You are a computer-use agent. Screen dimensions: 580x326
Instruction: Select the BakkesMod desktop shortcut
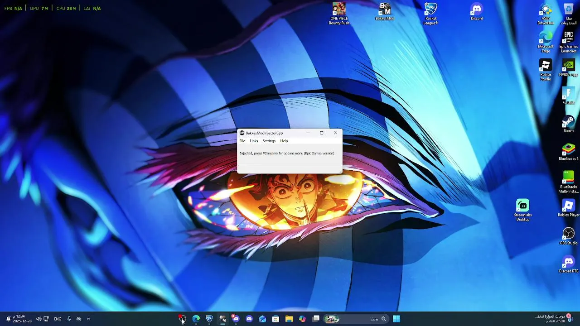point(385,12)
